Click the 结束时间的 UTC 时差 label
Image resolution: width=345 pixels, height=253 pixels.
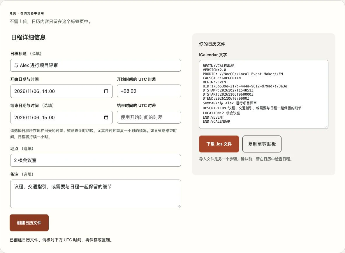point(136,106)
